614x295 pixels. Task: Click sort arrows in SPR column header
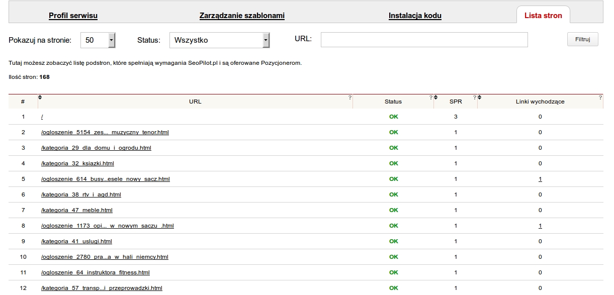436,97
